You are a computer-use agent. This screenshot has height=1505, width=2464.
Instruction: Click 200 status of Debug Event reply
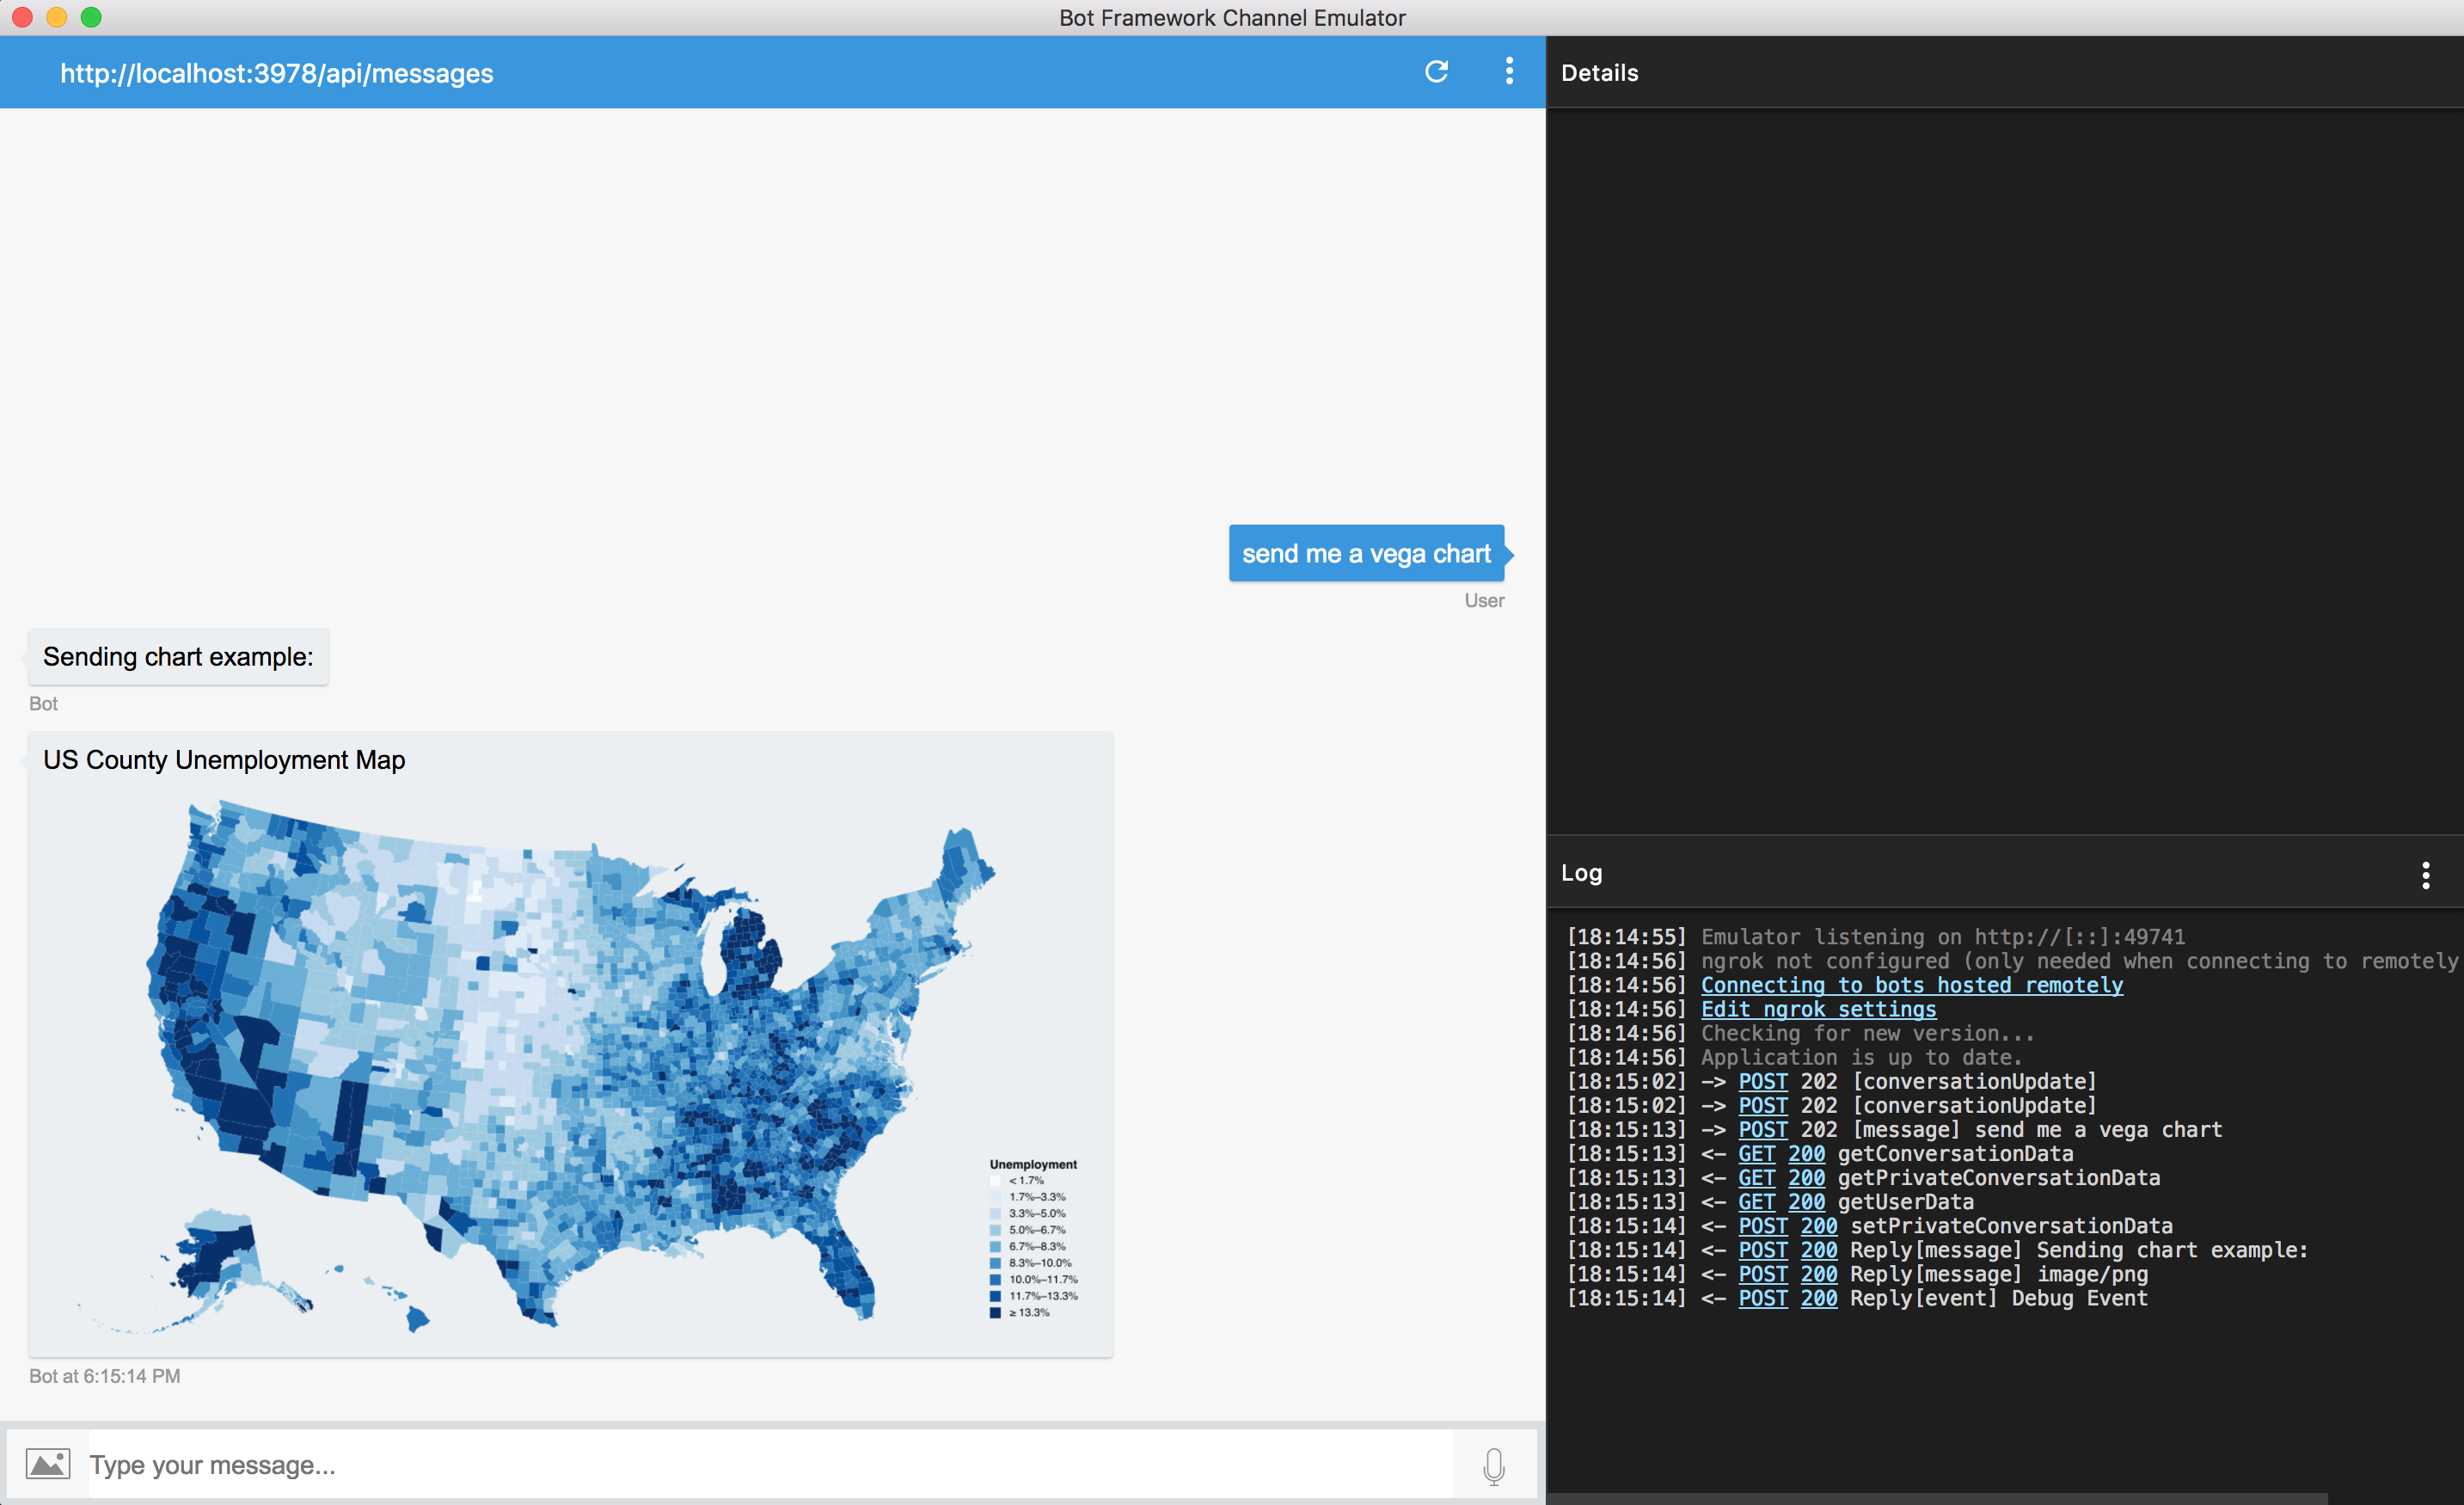[1818, 1298]
